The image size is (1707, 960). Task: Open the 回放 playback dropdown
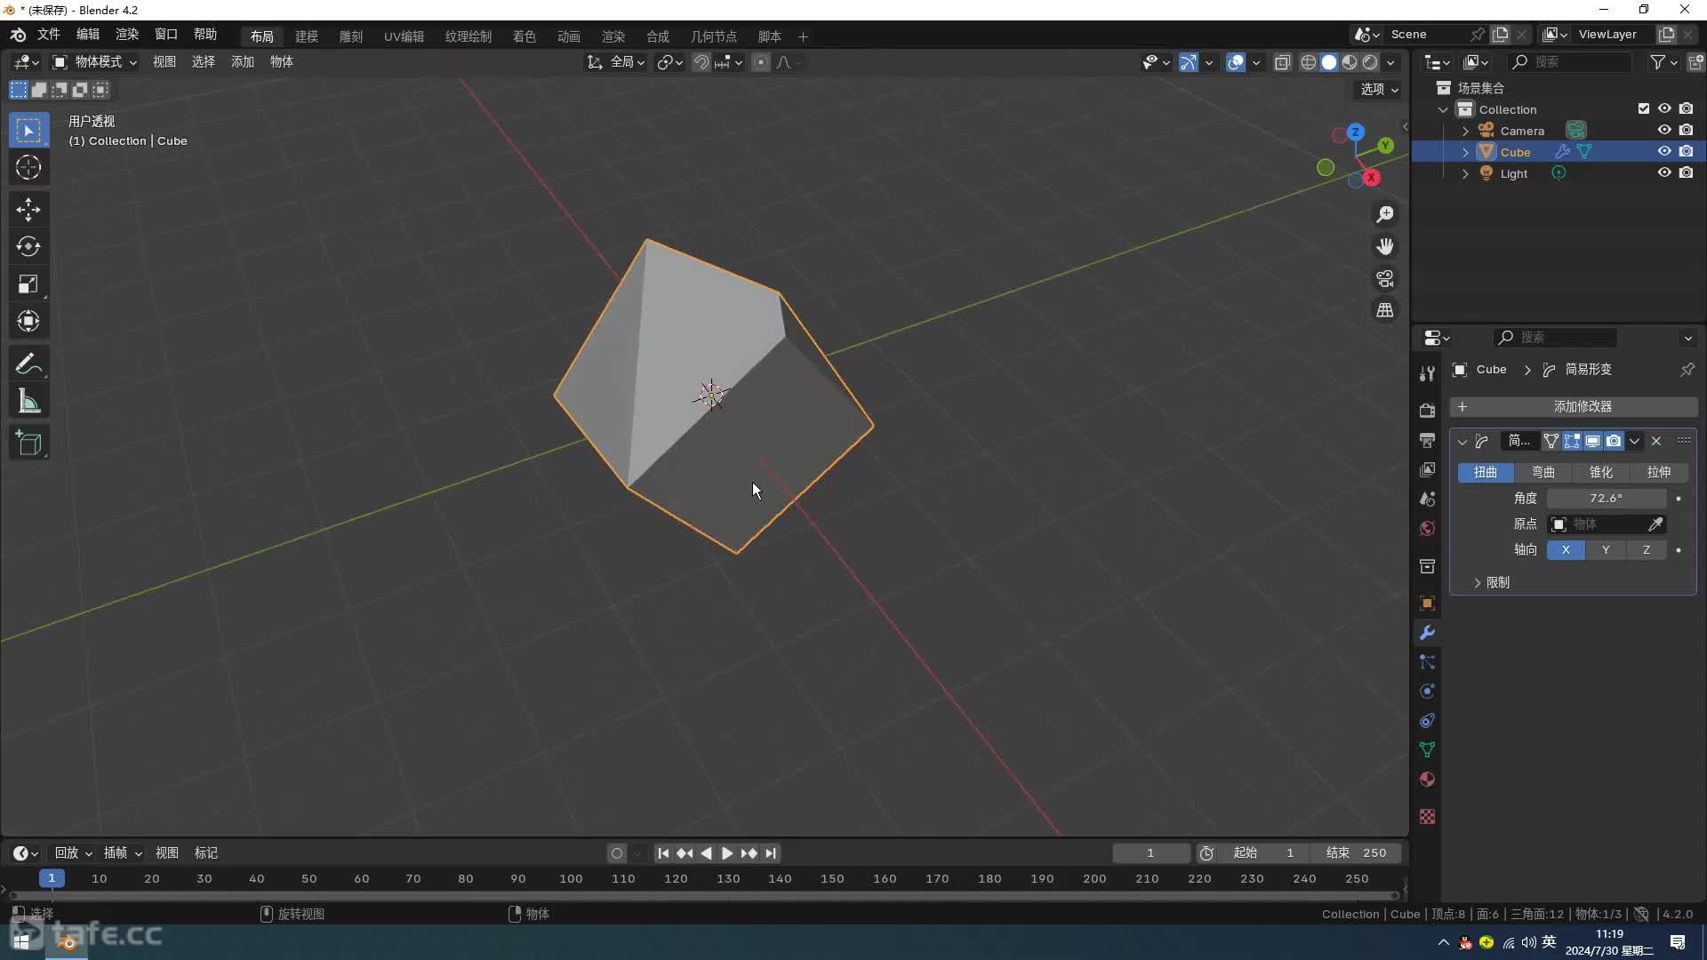(73, 852)
